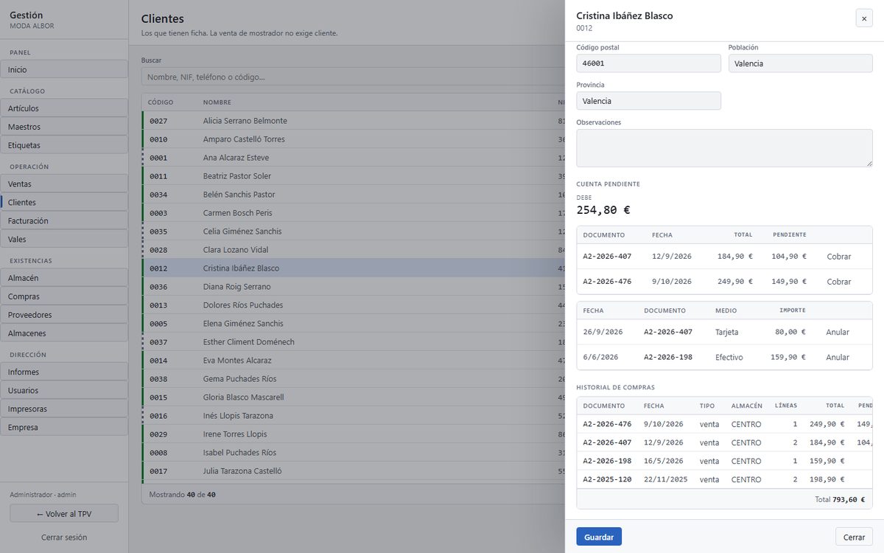Viewport: 884px width, 553px height.
Task: Select Empresa in the sidebar
Action: (x=65, y=427)
